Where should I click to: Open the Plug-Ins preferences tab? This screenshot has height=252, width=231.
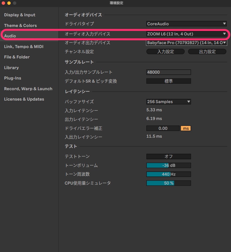13,78
